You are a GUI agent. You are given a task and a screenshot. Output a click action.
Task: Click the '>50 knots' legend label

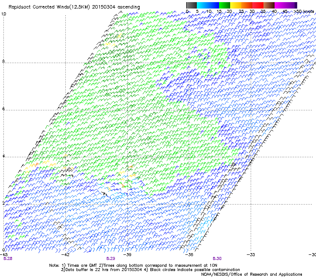304,12
